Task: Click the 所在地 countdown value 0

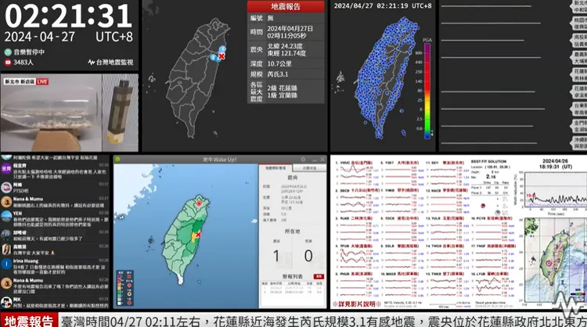Action: point(308,256)
